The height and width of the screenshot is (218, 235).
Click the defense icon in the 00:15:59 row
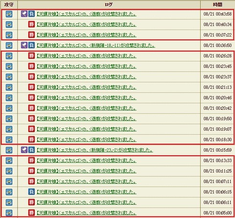click(9, 150)
